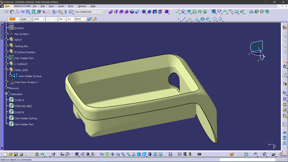Open the second Auto line-thickness dropdown

point(43,19)
